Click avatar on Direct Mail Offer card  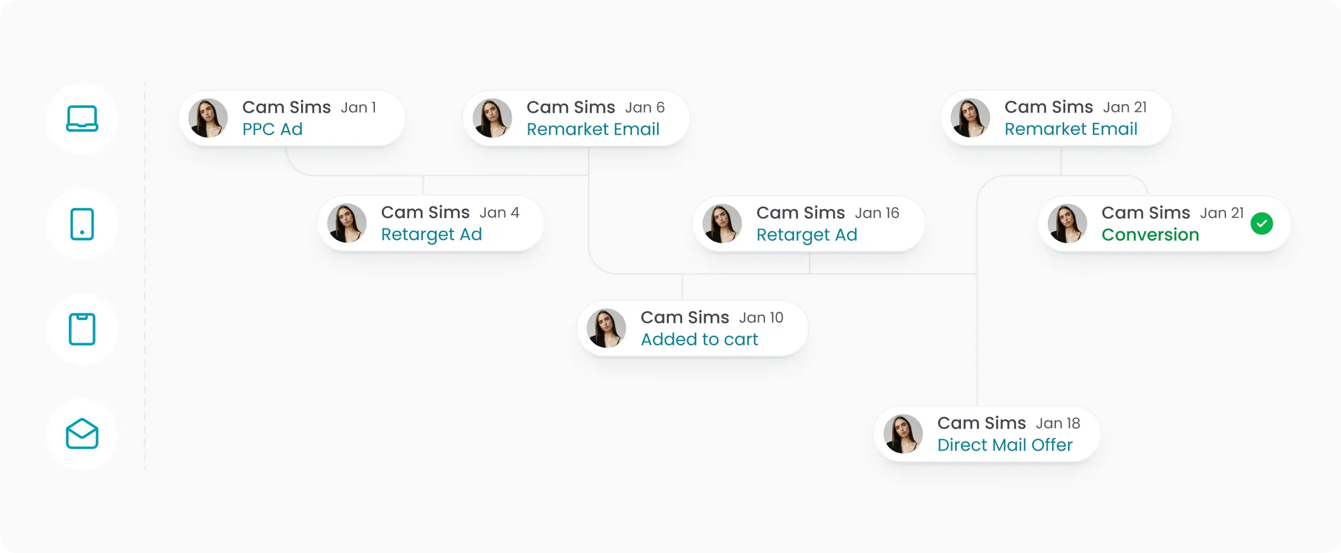click(903, 434)
